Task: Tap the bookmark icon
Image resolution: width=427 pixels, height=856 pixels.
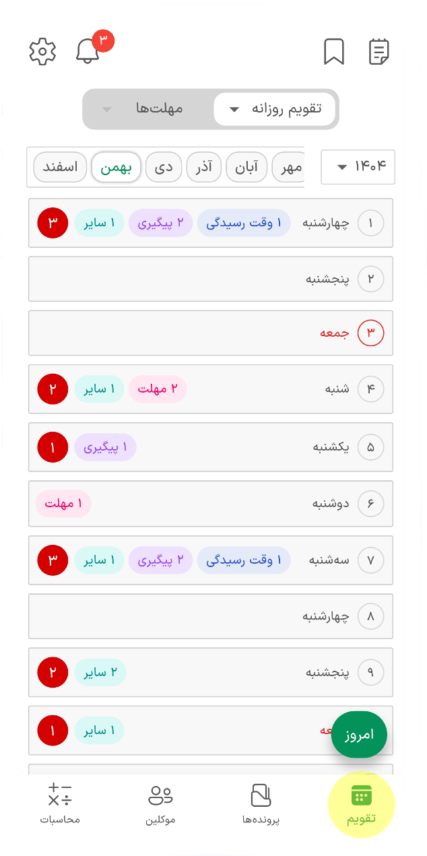Action: point(334,52)
